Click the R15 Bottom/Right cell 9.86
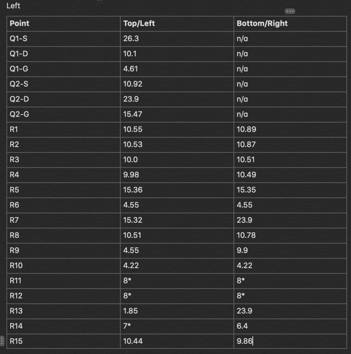 [290, 341]
